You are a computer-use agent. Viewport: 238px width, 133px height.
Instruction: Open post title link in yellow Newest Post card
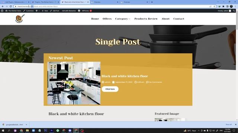pyautogui.click(x=125, y=76)
